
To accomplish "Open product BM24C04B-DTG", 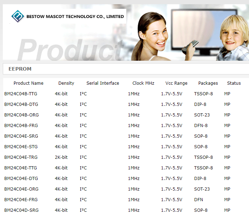I will 21,104.
